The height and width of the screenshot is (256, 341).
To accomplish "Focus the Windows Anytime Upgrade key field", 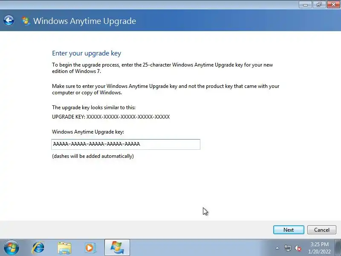I will click(x=126, y=144).
